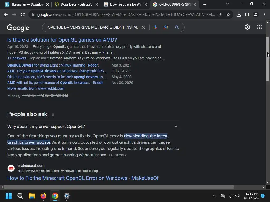Screen dimensions: 270x202
Task: Click the horizontal scrollbar right arrow
Action: 263,187
